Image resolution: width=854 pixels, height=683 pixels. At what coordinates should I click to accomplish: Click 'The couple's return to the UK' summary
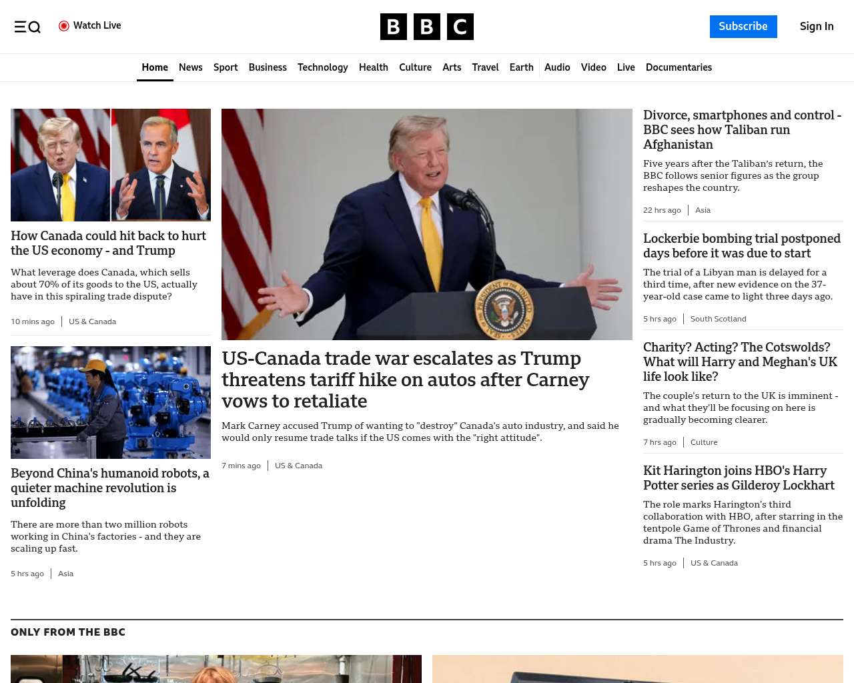click(741, 408)
